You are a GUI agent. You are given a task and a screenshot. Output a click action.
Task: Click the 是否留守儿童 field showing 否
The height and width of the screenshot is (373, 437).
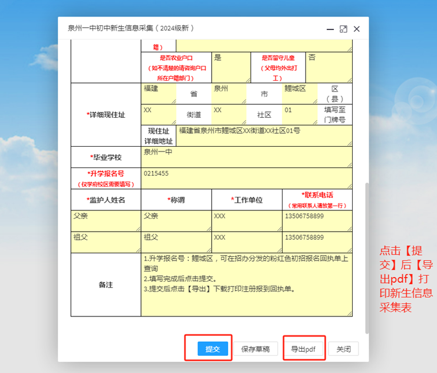328,67
